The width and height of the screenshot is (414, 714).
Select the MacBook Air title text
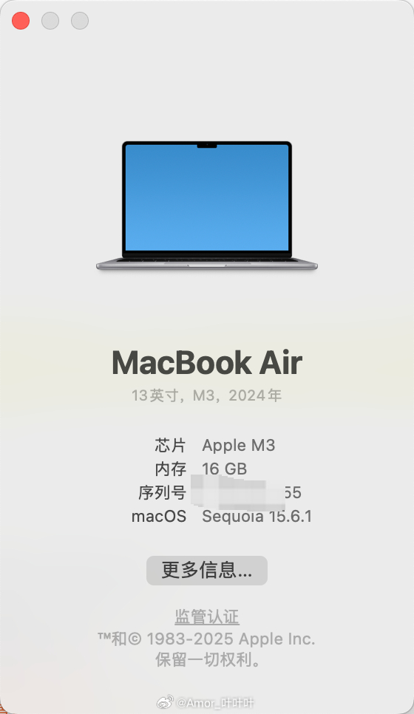coord(207,363)
